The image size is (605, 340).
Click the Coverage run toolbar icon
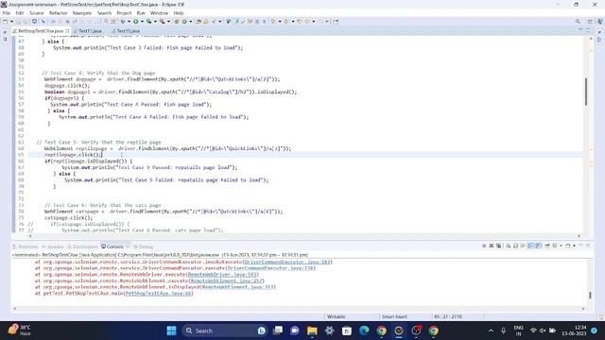[149, 21]
